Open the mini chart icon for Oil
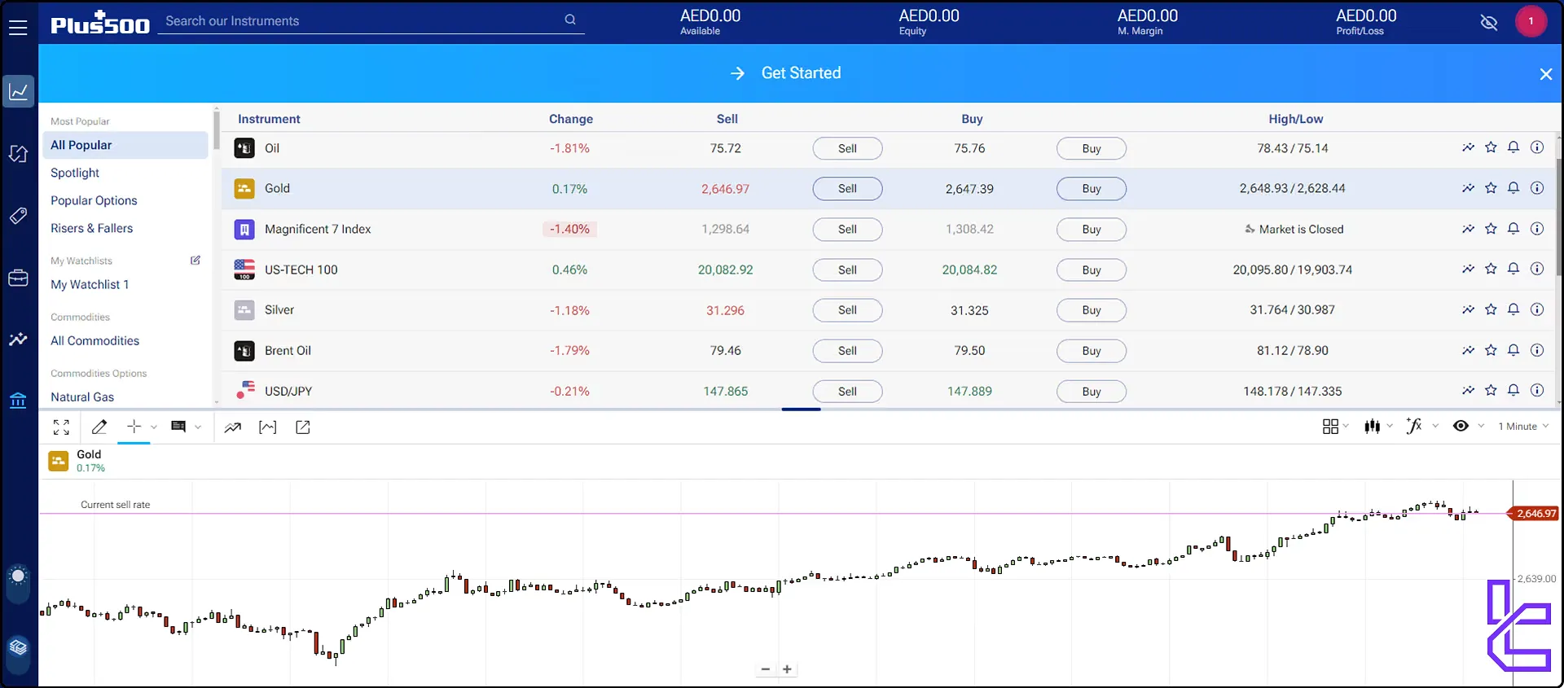Viewport: 1564px width, 688px height. tap(1468, 148)
